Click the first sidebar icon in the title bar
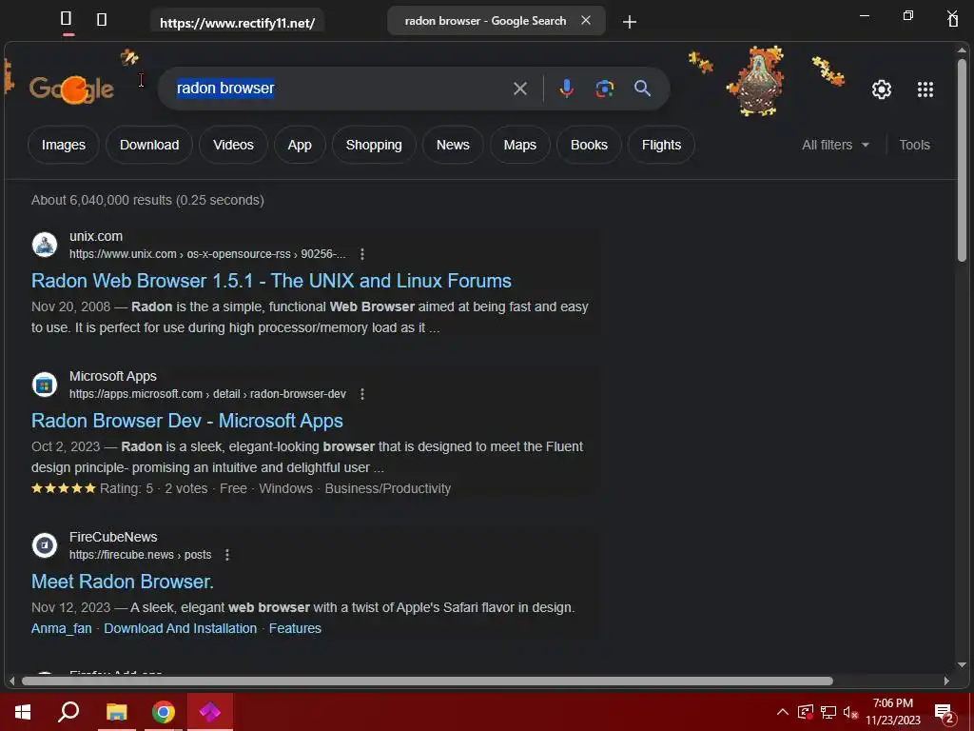This screenshot has height=731, width=974. [66, 19]
